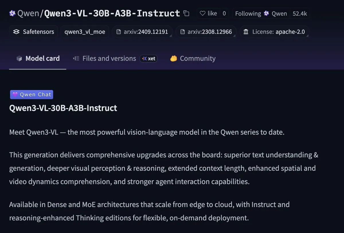Click the paragraph starting "Meet Qwen3-VL"

pyautogui.click(x=147, y=133)
